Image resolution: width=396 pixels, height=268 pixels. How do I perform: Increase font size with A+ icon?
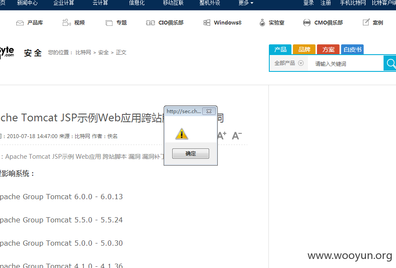click(x=222, y=136)
